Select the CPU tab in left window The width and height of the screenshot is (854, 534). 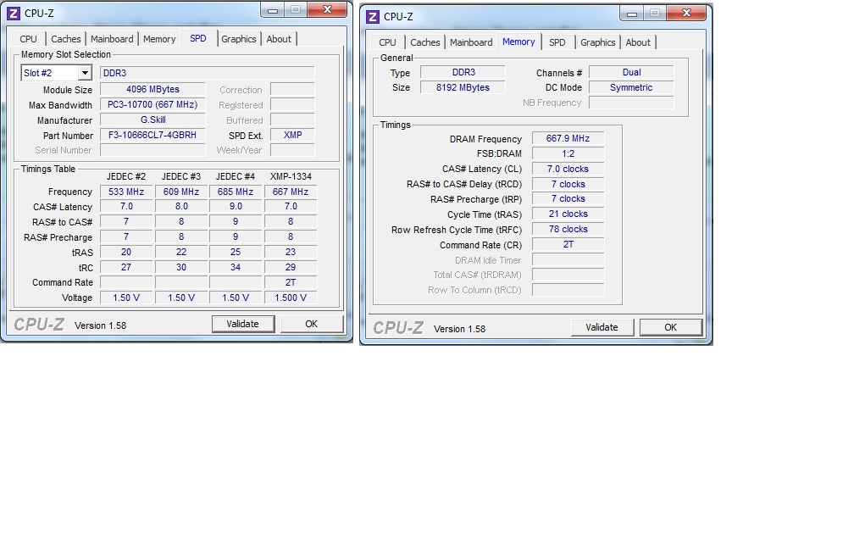click(x=28, y=39)
